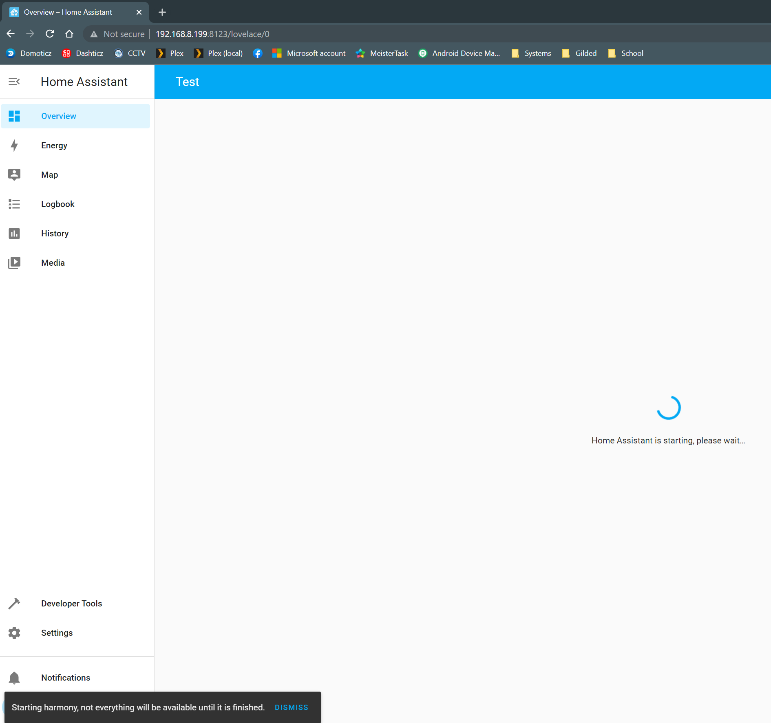The width and height of the screenshot is (771, 723).
Task: Open a new browser tab
Action: click(x=162, y=12)
